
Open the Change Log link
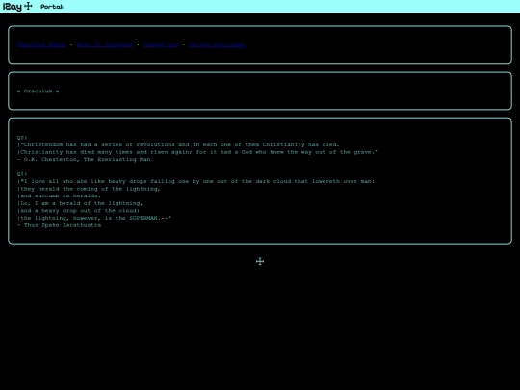(x=161, y=44)
